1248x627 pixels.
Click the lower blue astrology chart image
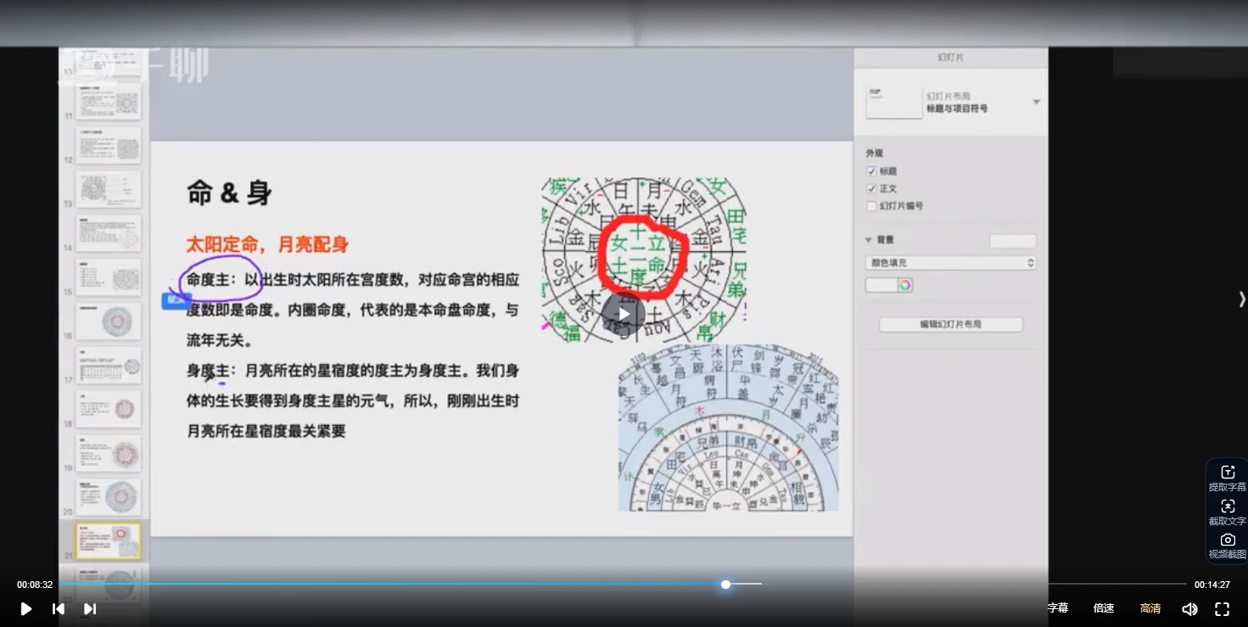point(729,428)
